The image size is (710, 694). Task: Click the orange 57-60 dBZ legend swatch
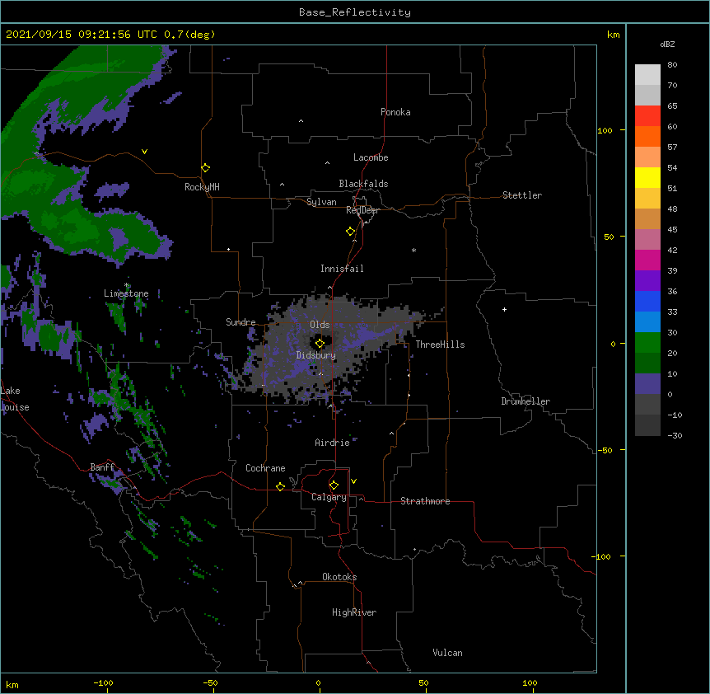pyautogui.click(x=647, y=136)
